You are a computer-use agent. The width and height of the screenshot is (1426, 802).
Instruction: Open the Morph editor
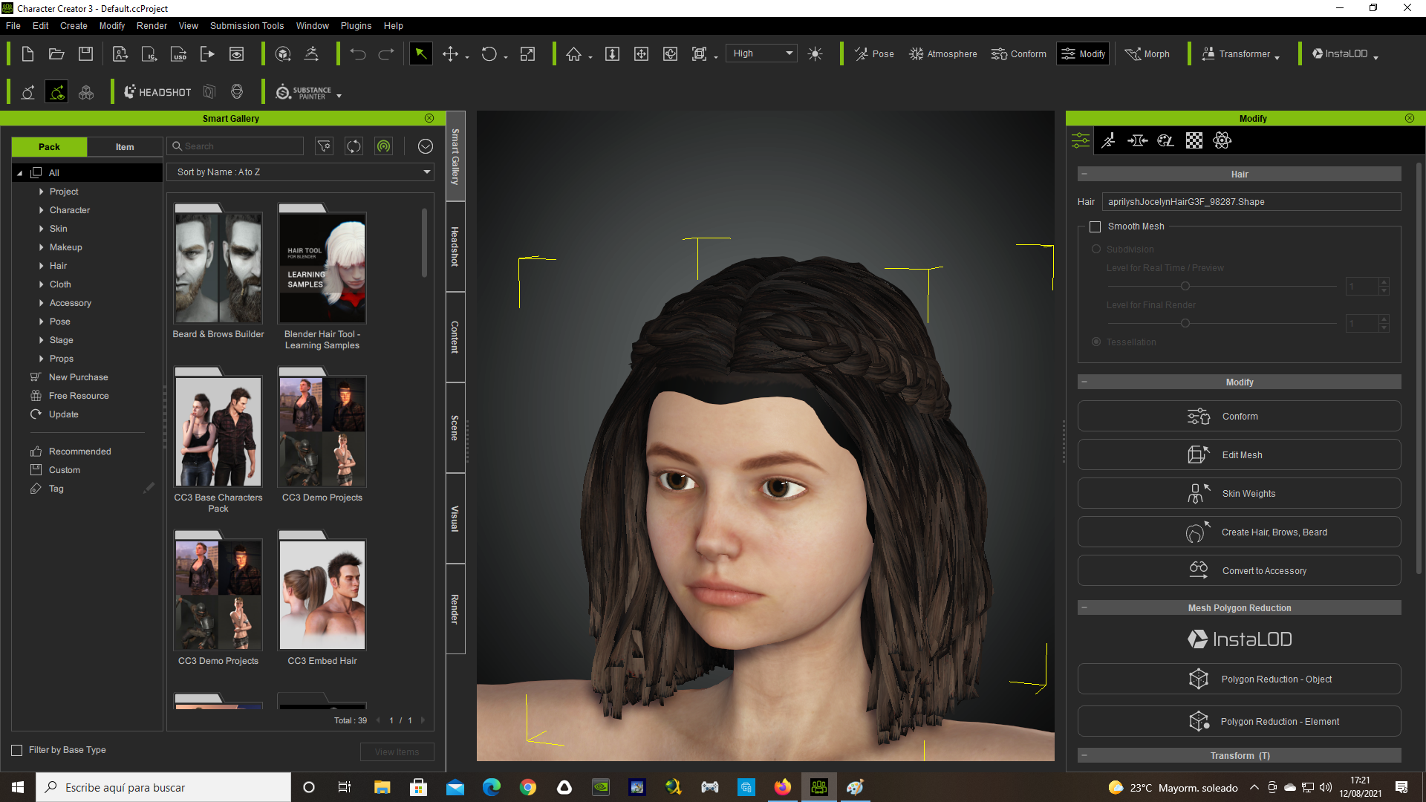coord(1147,53)
